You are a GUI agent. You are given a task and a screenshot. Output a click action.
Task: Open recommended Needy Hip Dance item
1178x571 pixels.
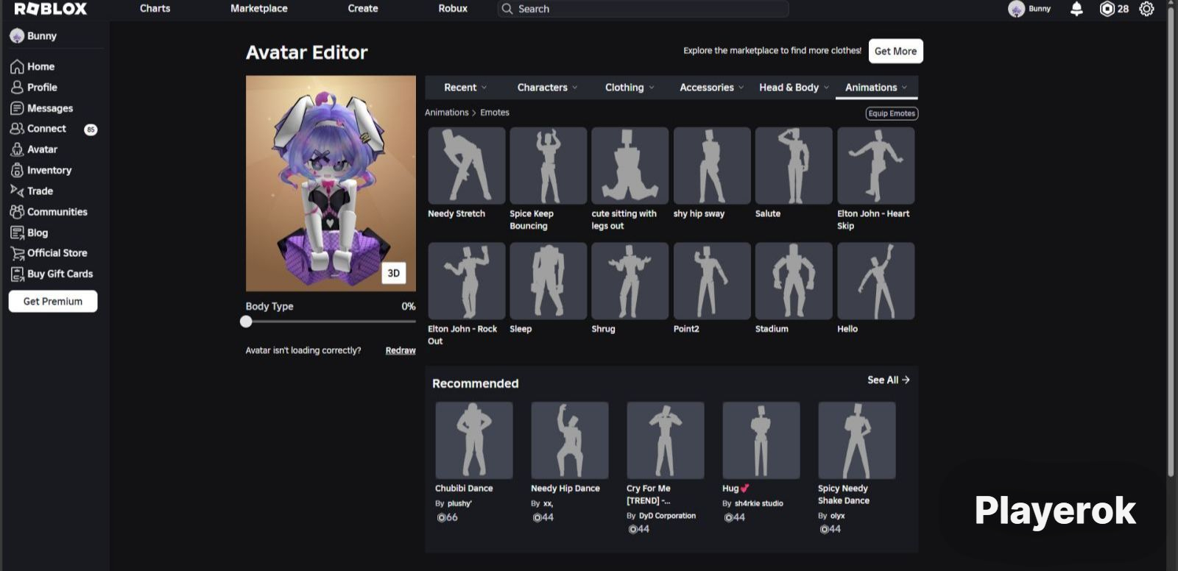point(570,440)
